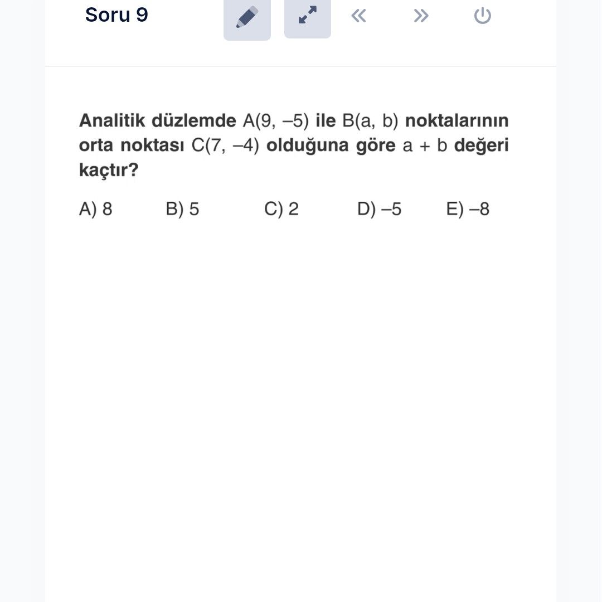Click the point A(9, –5) in the question

pos(275,121)
